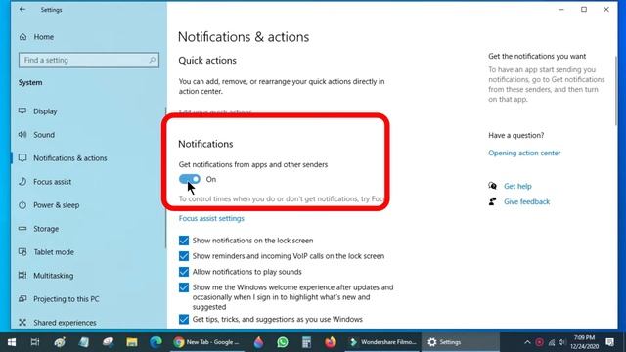Viewport: 626px width, 352px height.
Task: Switch to the Chrome New Tab window
Action: click(x=206, y=342)
